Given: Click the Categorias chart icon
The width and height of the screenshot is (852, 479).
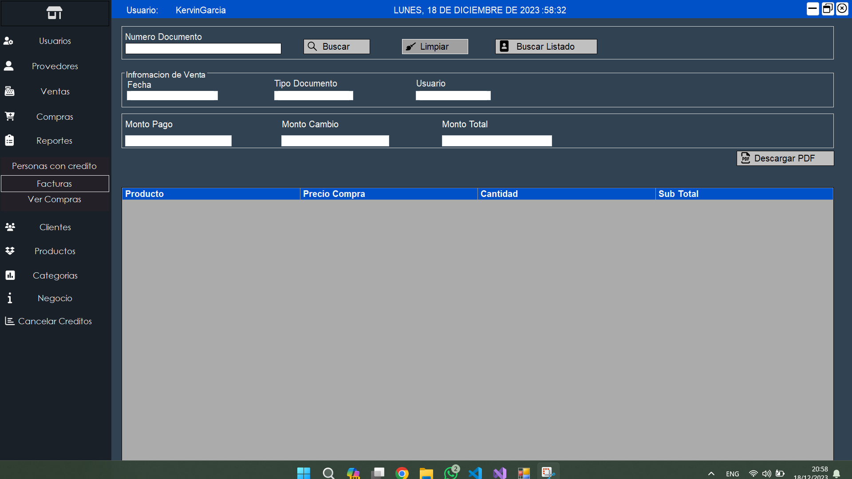Looking at the screenshot, I should pos(10,275).
